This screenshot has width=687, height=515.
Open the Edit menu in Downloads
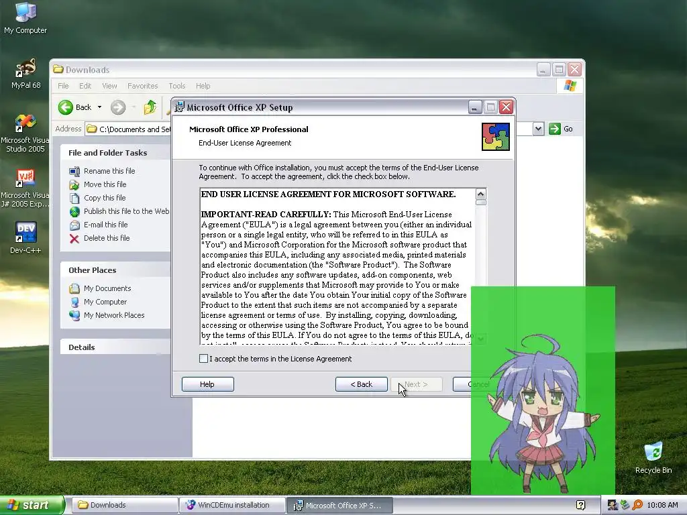pyautogui.click(x=85, y=86)
